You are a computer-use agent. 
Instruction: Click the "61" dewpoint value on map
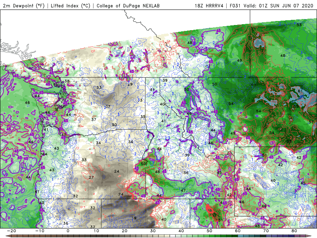tap(300, 91)
